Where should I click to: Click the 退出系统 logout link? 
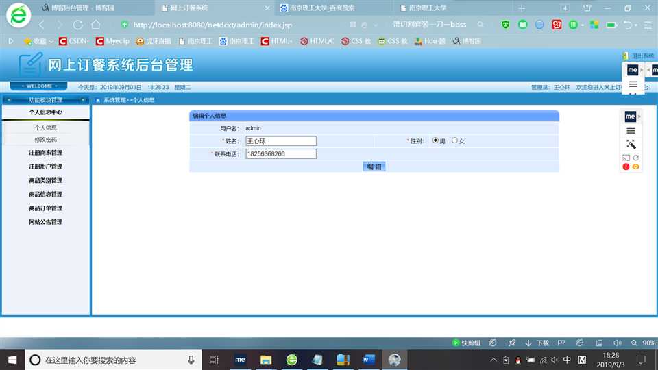(642, 56)
